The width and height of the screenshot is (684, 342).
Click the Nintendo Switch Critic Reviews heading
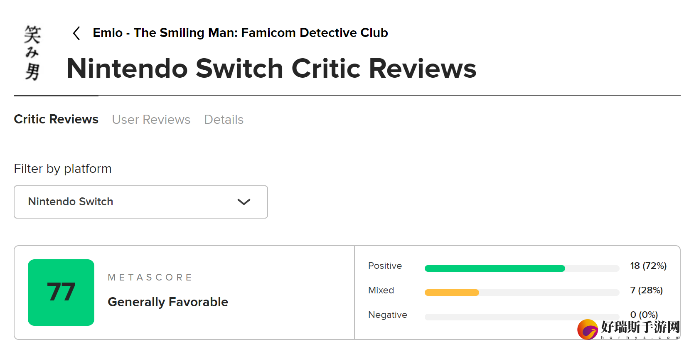click(x=271, y=69)
